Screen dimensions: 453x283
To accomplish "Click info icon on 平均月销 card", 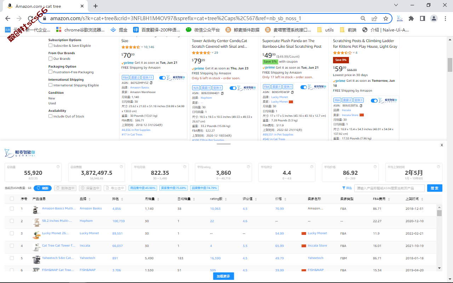I will pos(185,166).
